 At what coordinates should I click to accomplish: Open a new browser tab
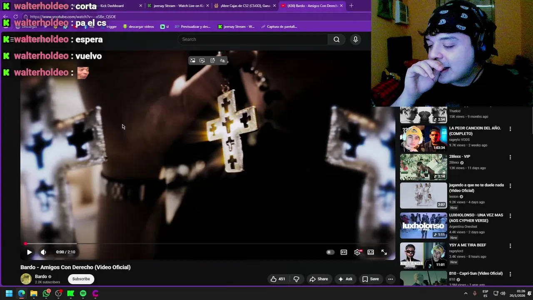[x=351, y=6]
